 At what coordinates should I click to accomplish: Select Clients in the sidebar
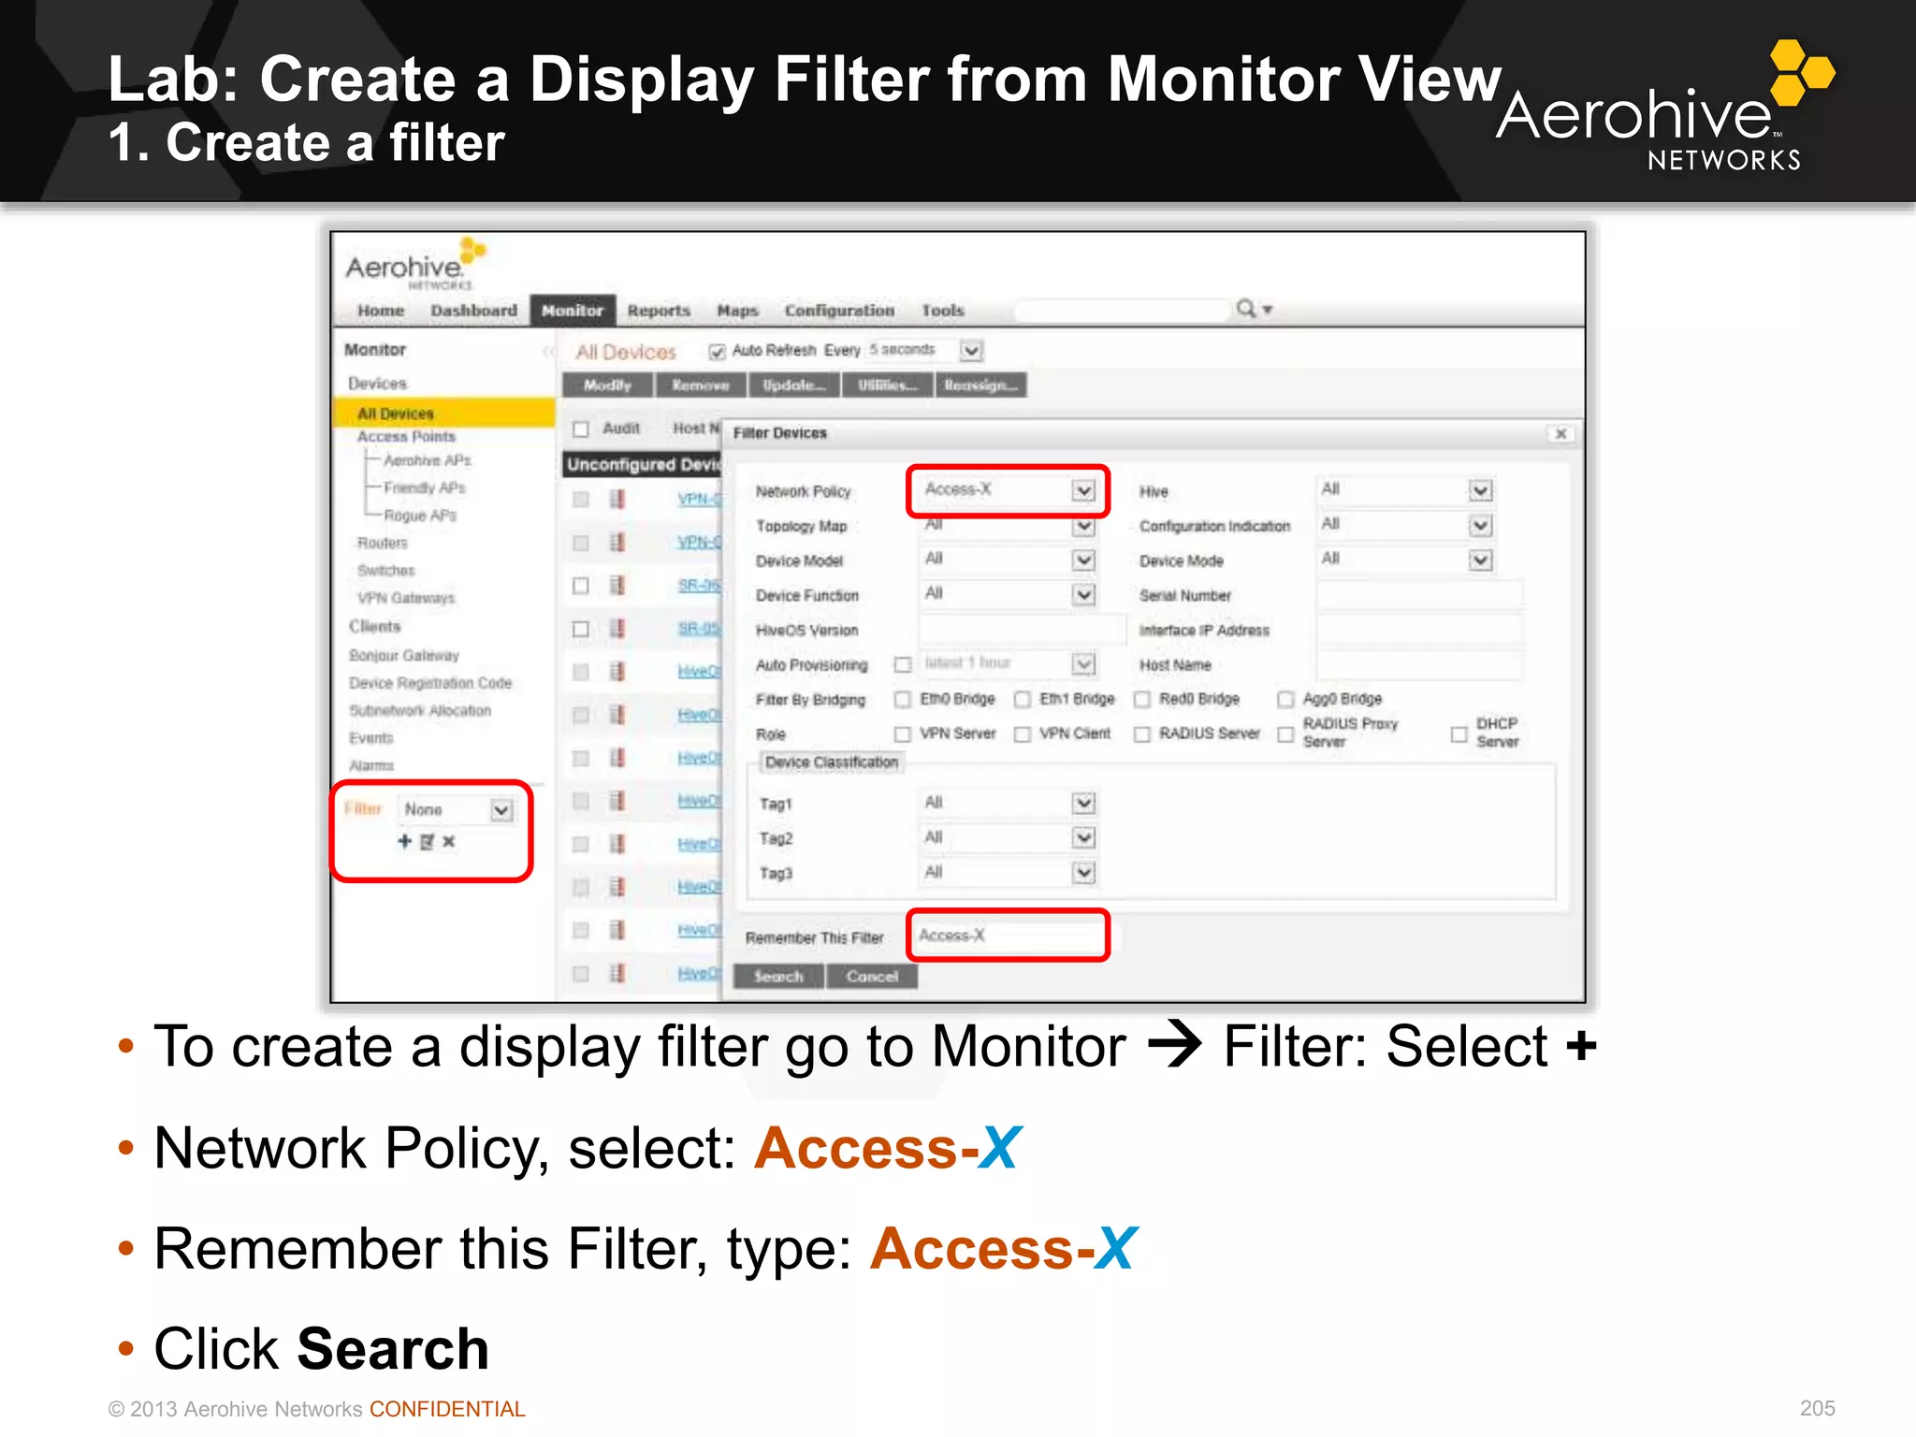(x=374, y=626)
